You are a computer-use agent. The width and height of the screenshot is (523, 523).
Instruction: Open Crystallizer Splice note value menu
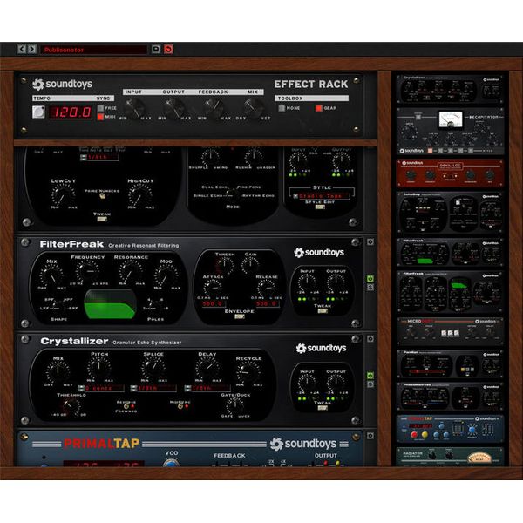pyautogui.click(x=153, y=388)
